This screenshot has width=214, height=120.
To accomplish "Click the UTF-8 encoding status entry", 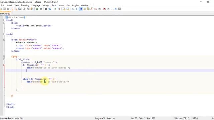I will [195, 118].
